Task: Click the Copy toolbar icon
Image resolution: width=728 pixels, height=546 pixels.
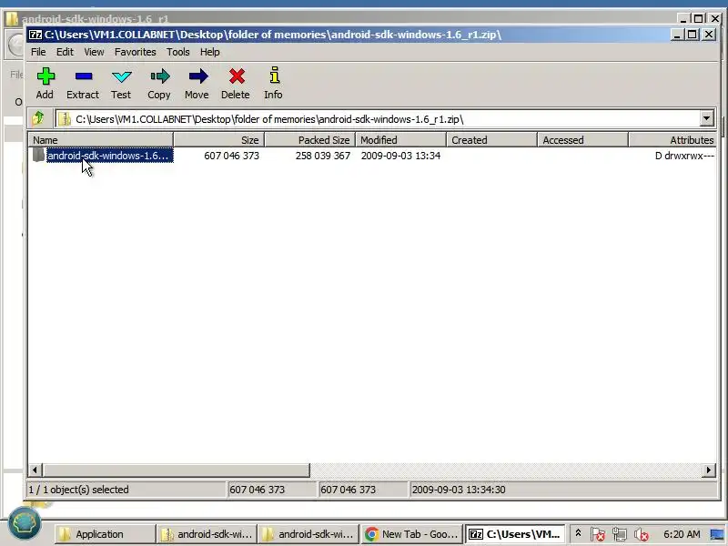Action: pos(160,76)
